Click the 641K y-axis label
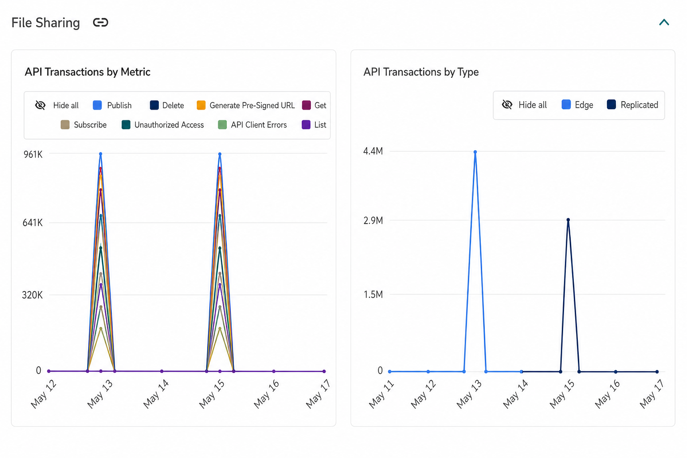Image resolution: width=687 pixels, height=458 pixels. [x=33, y=223]
